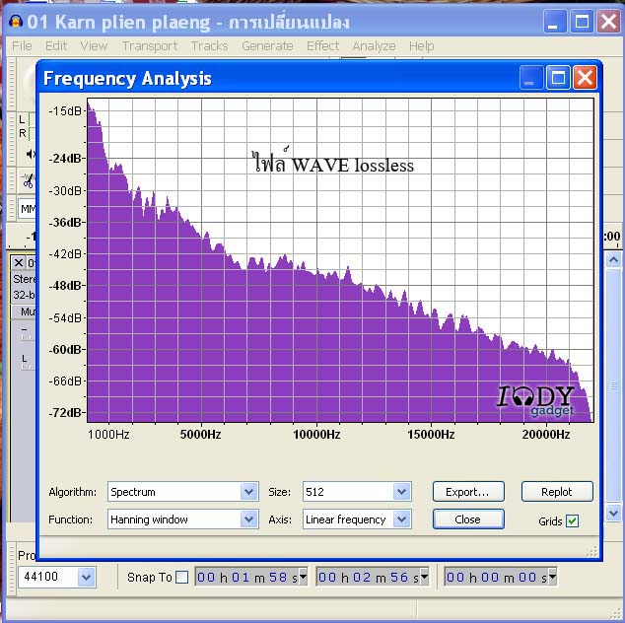The image size is (625, 623).
Task: Click the 00 h 00 m 00 s time field
Action: click(x=501, y=577)
